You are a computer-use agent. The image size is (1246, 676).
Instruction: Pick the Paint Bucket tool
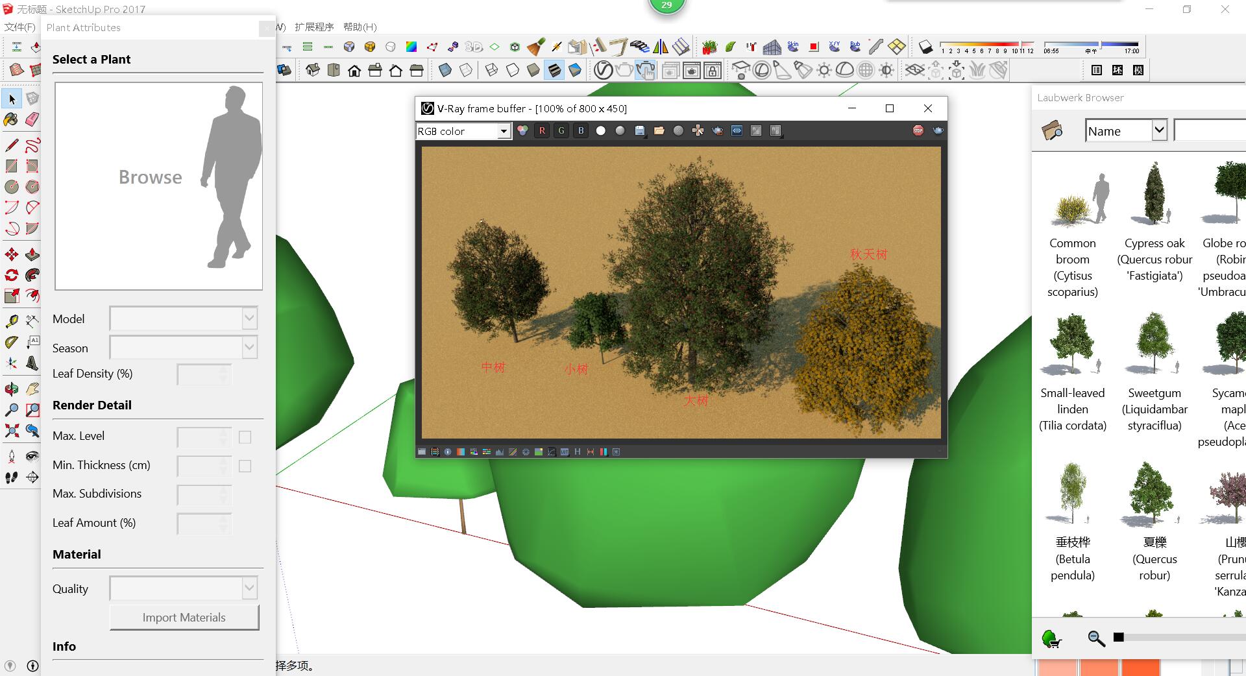click(x=12, y=119)
